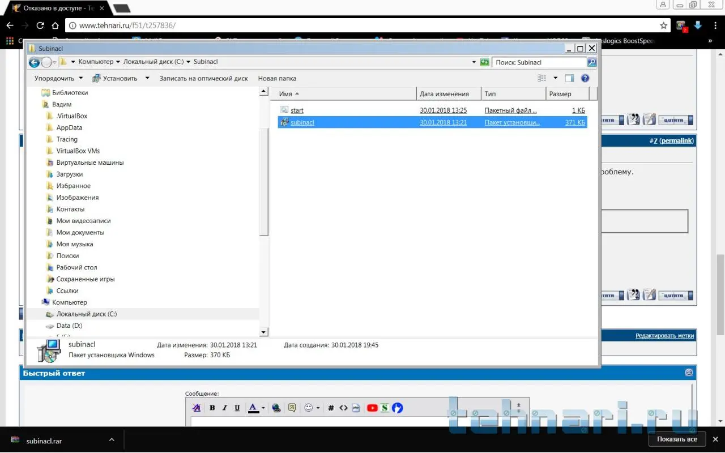Open the recent pages dropdown next to Explorer's Forward arrow
725x453 pixels.
coord(54,62)
